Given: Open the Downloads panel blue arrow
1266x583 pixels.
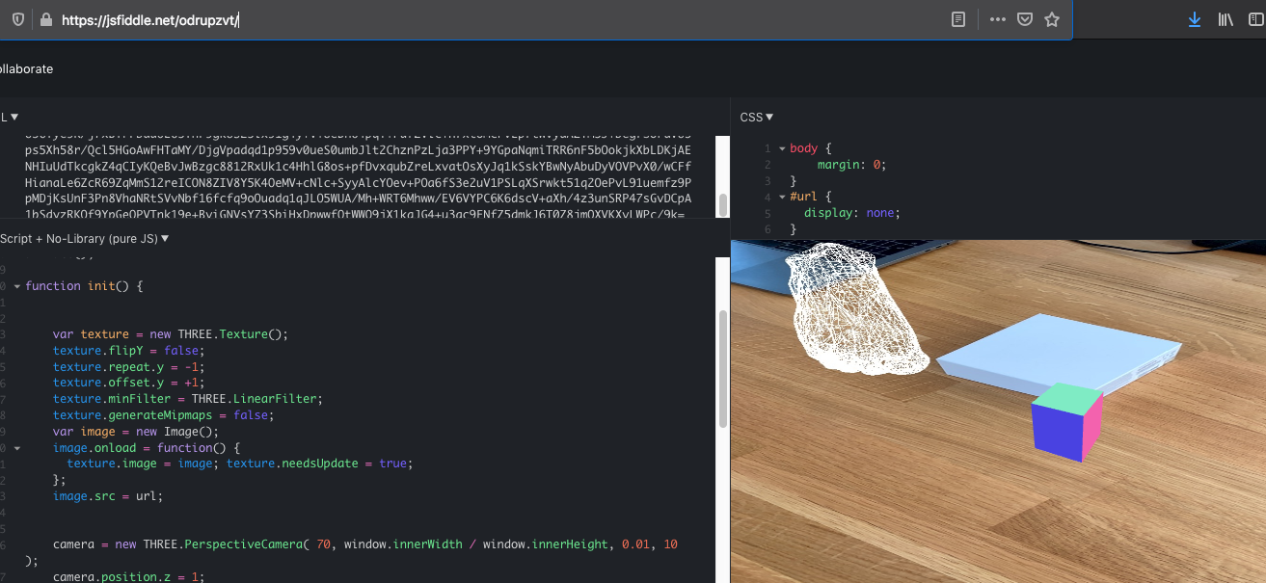Looking at the screenshot, I should [x=1195, y=18].
